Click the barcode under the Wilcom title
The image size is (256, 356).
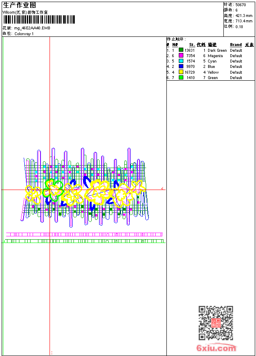click(39, 20)
